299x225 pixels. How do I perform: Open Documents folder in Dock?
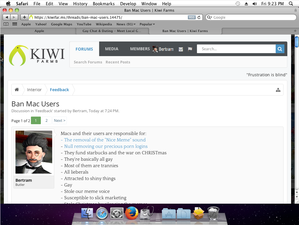pos(184,213)
